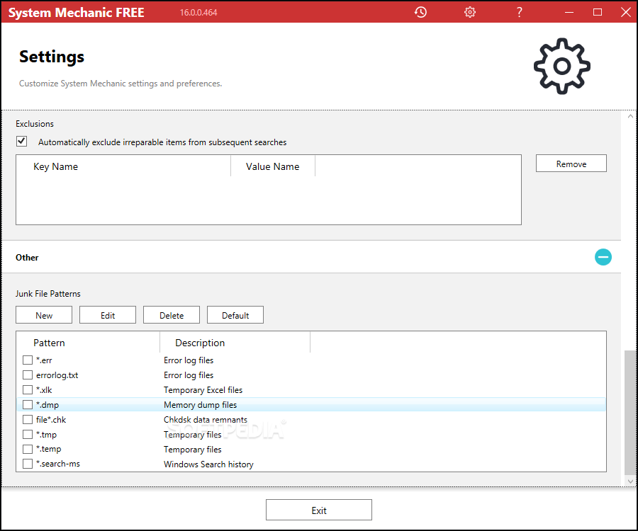Click the scrollbar up arrow

[x=630, y=117]
